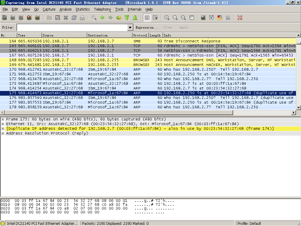Open the Edit menu

point(15,9)
